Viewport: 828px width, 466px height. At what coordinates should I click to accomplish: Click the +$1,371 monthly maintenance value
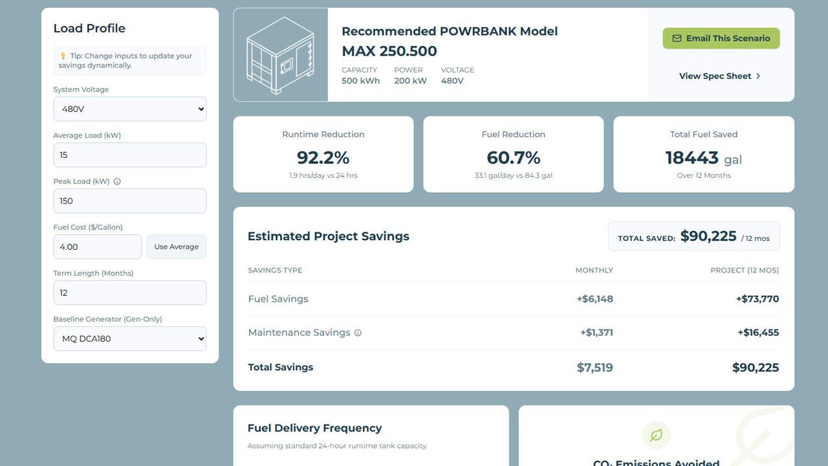596,333
